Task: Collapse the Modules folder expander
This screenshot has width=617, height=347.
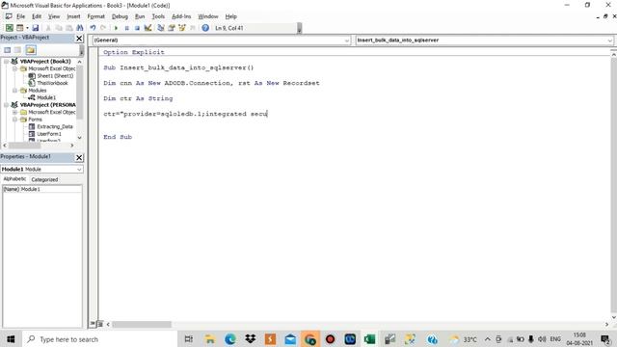Action: pyautogui.click(x=15, y=90)
